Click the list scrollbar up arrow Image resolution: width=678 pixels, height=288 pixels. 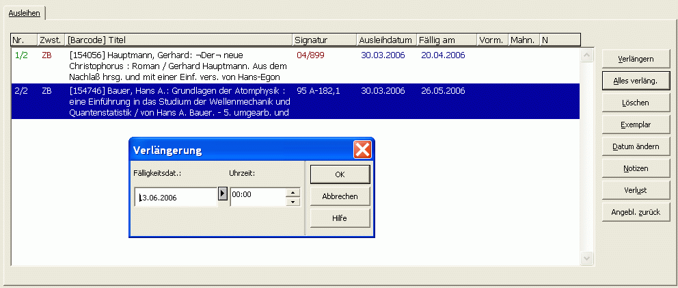coord(587,55)
